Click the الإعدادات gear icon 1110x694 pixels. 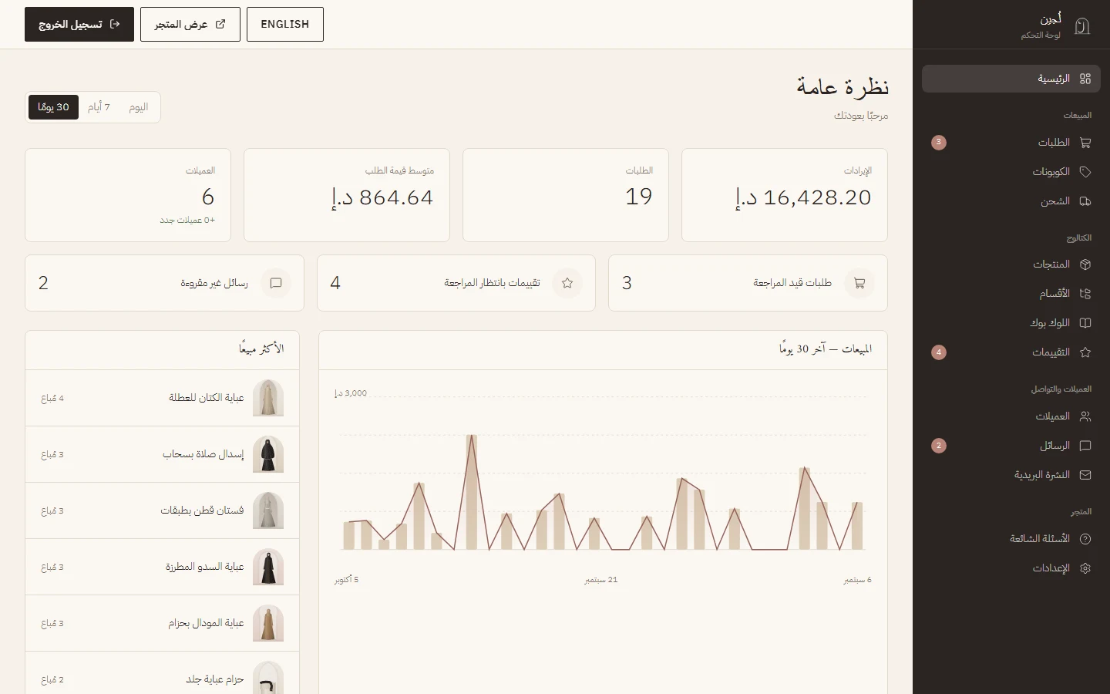[1085, 568]
